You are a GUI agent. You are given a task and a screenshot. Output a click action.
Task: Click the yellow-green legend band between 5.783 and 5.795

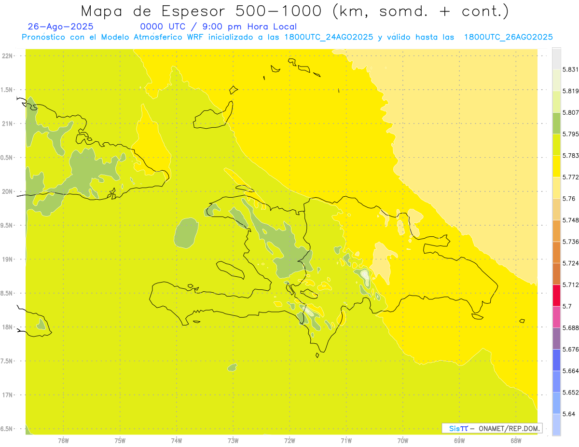pos(556,145)
